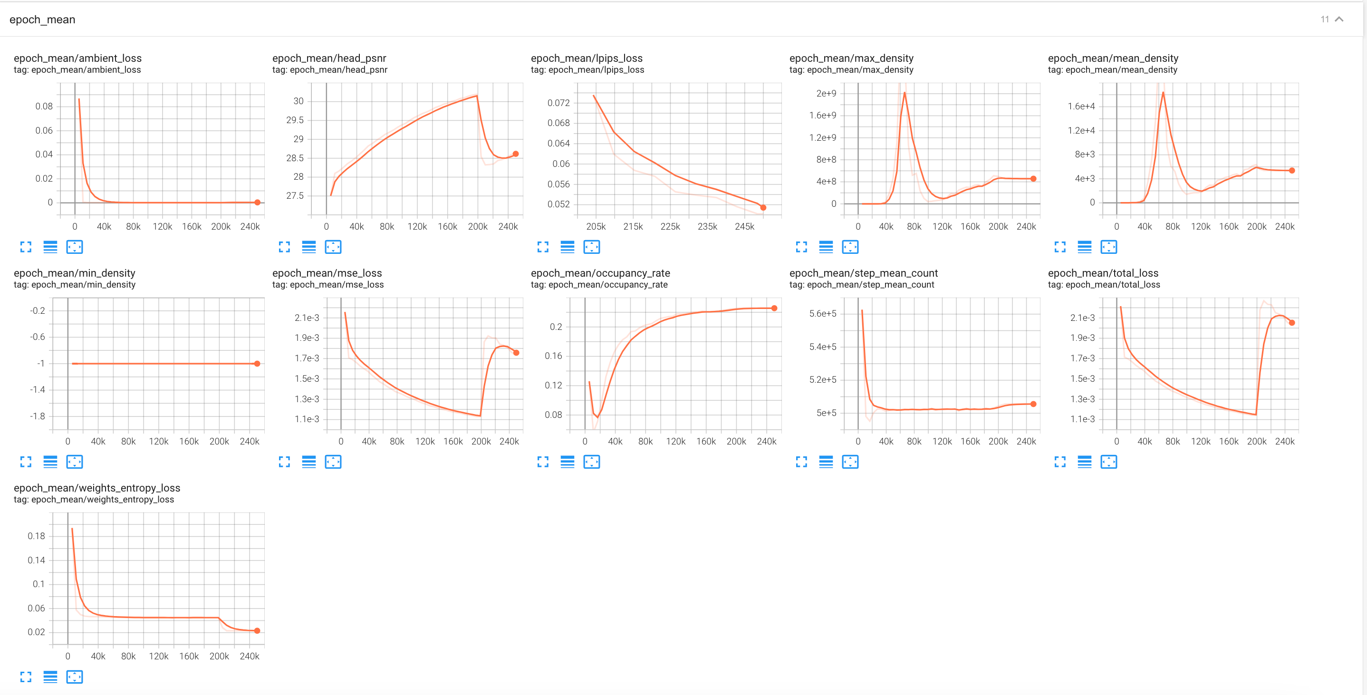Toggle fullscreen view of the occupancy_rate chart
The image size is (1367, 695).
click(x=542, y=462)
